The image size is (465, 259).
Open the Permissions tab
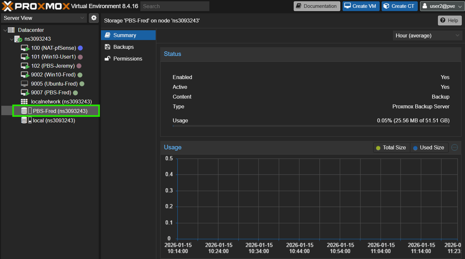tap(128, 59)
